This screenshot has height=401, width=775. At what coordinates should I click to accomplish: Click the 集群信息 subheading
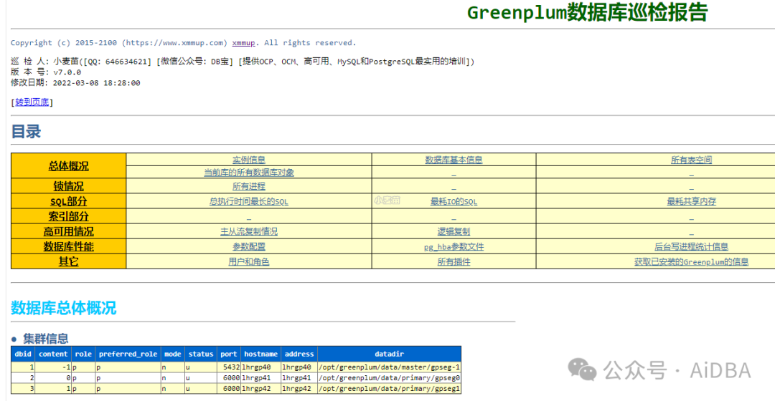pos(45,339)
